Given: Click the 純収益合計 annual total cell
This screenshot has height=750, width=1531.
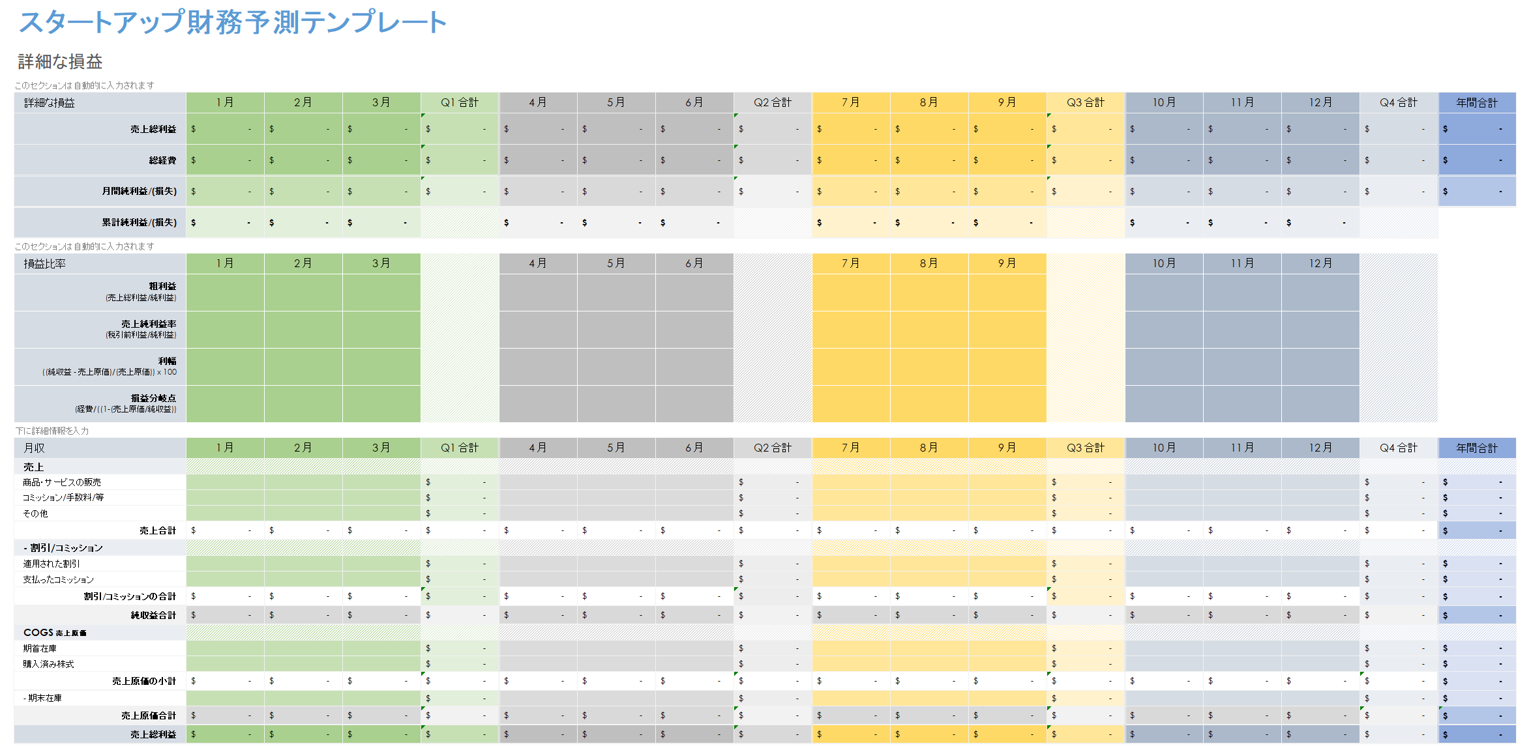Looking at the screenshot, I should 1477,615.
